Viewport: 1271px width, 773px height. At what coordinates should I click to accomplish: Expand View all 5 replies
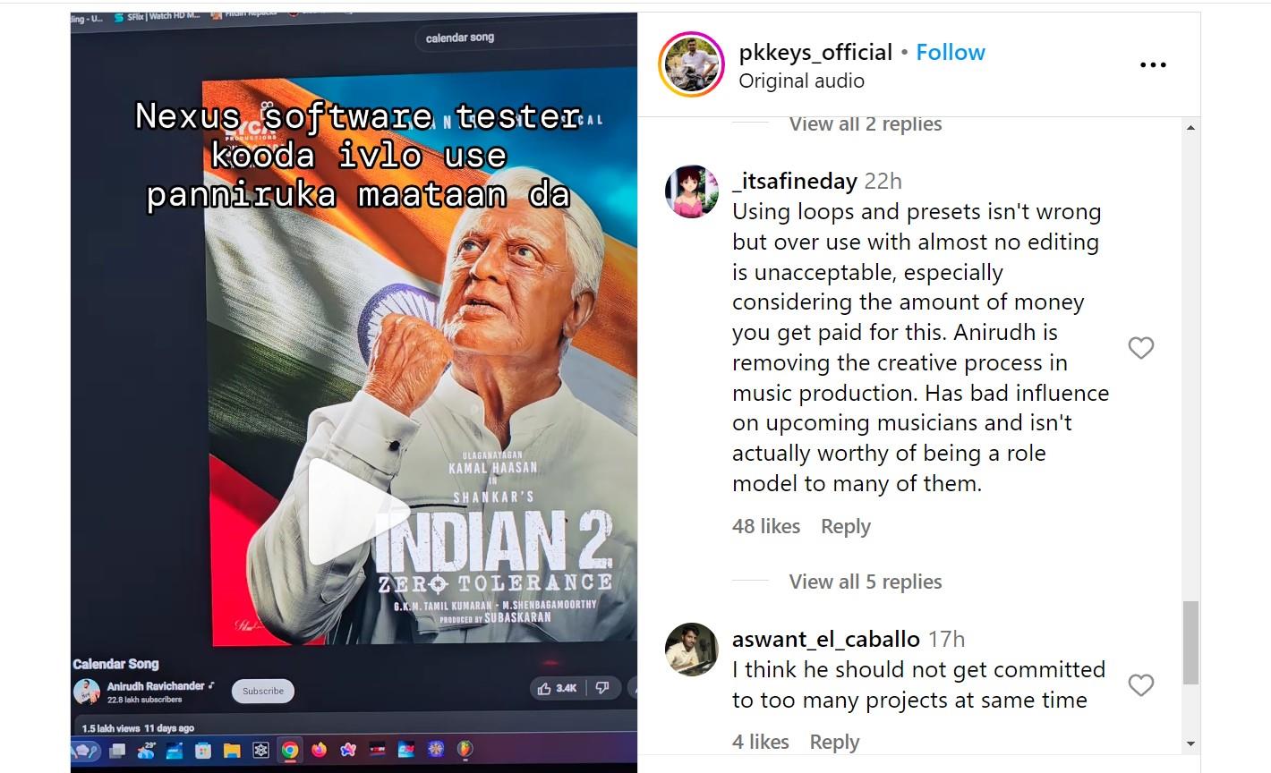pyautogui.click(x=865, y=582)
